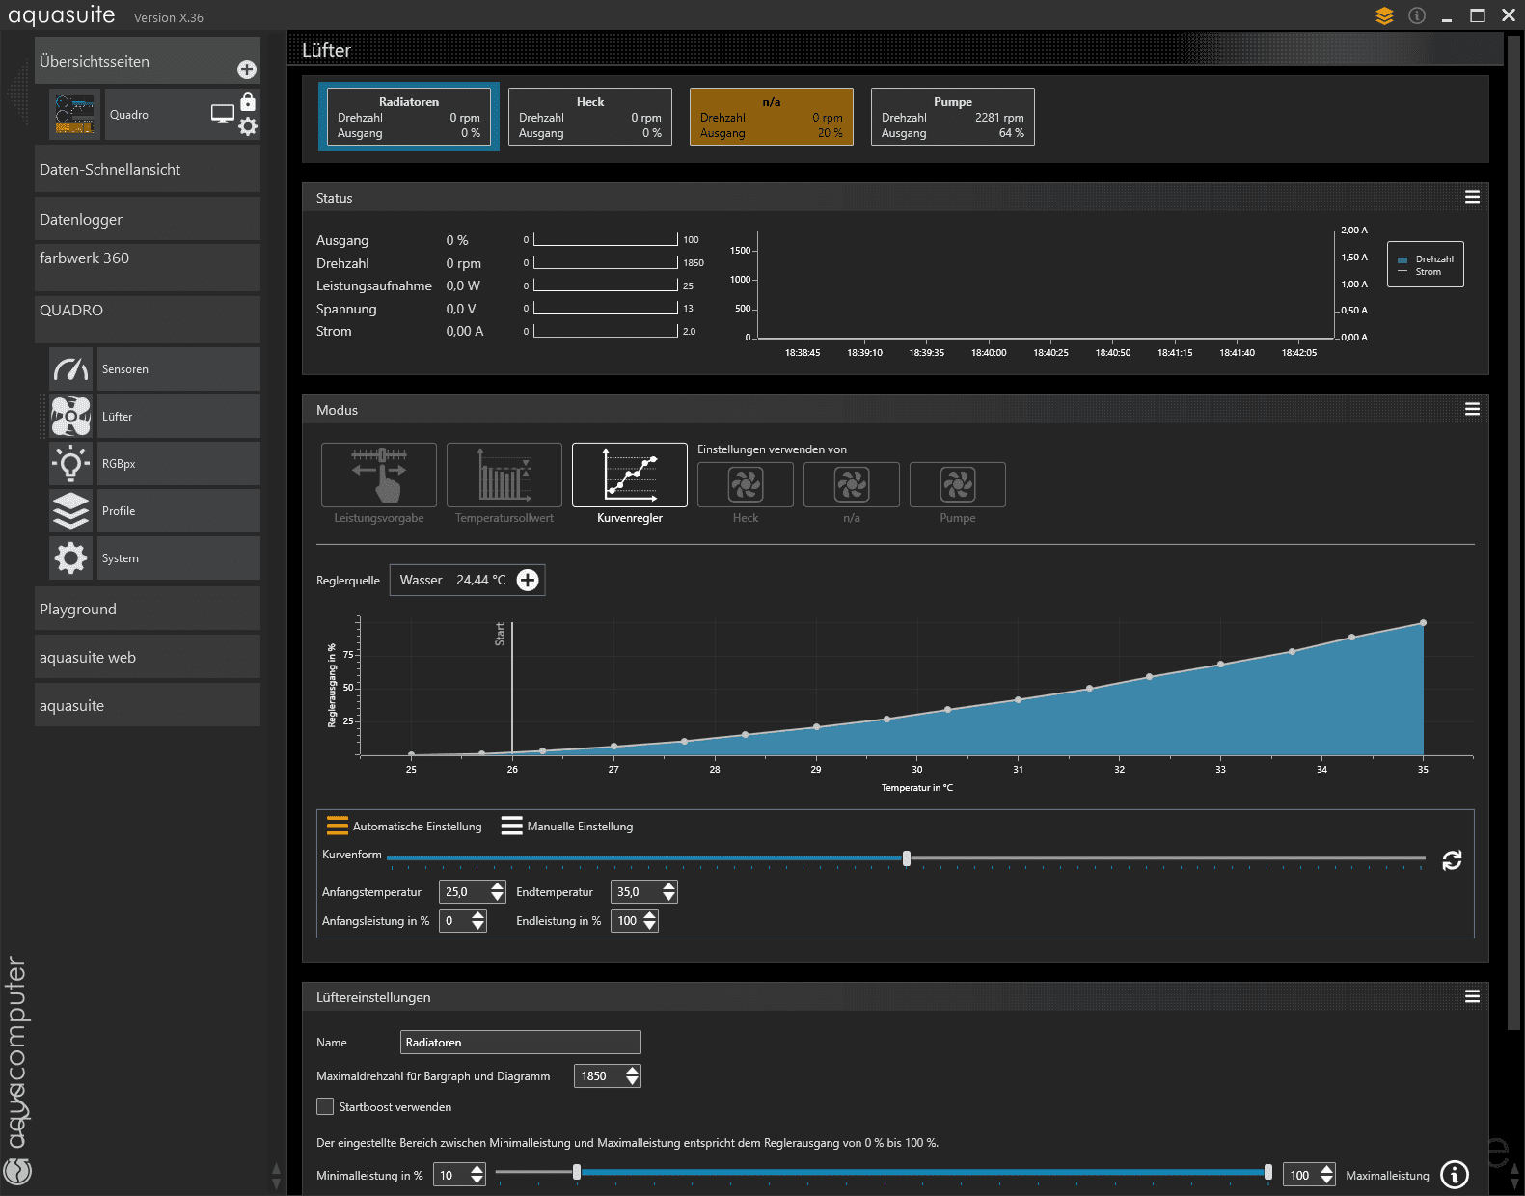The image size is (1525, 1196).
Task: Expand Übersichtsseiten section
Action: pyautogui.click(x=148, y=61)
